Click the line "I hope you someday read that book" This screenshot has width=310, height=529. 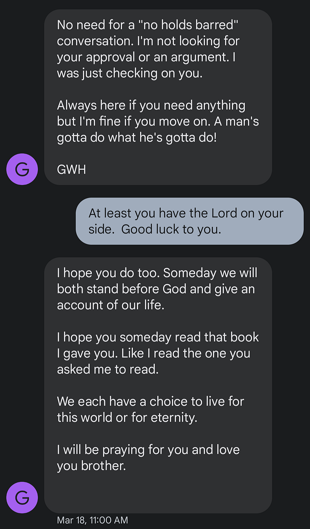point(158,337)
